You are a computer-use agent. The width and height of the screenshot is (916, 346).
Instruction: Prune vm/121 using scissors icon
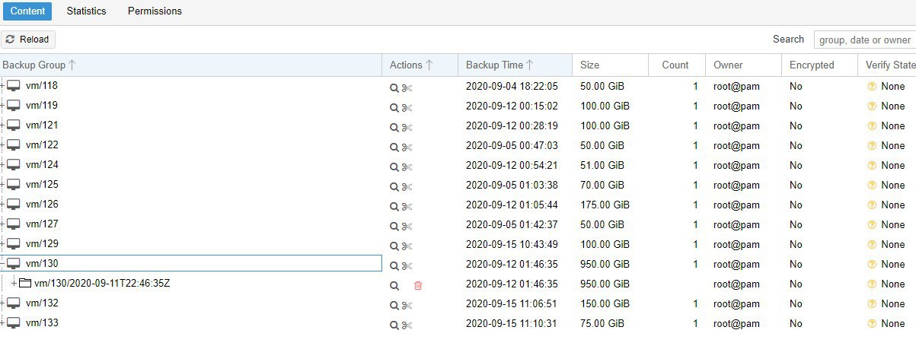click(407, 127)
